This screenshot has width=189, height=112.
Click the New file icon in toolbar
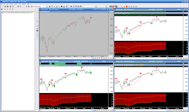[3, 6]
